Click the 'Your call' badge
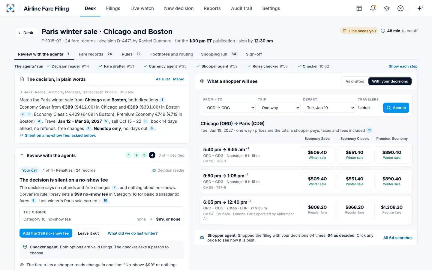This screenshot has width=432, height=270. coord(30,170)
